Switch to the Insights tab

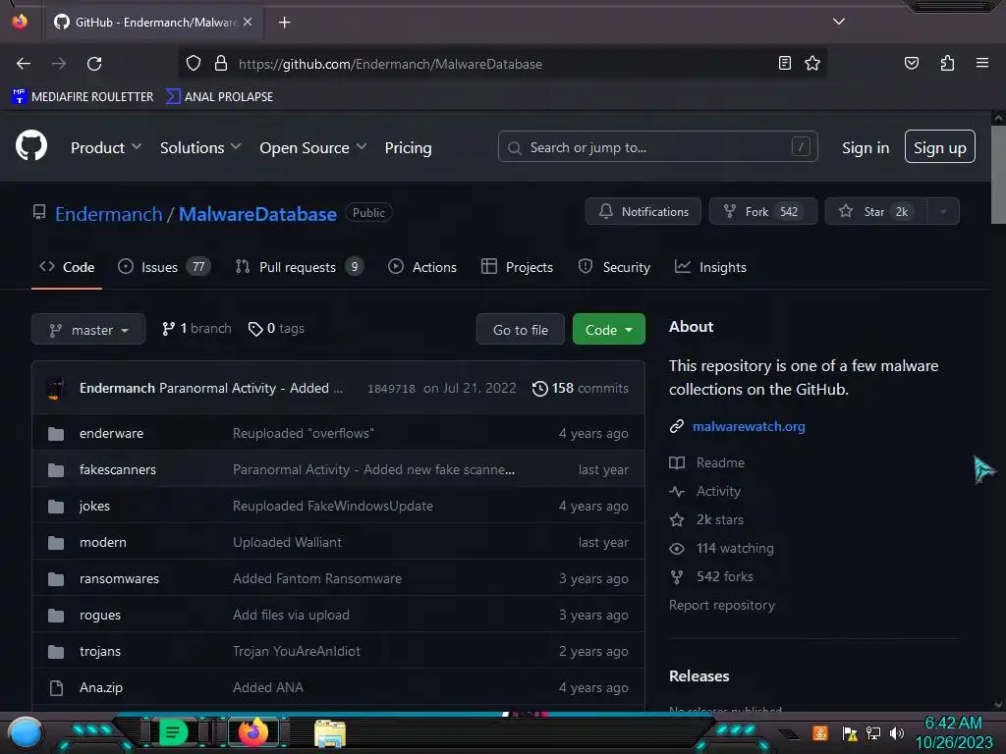tap(710, 267)
